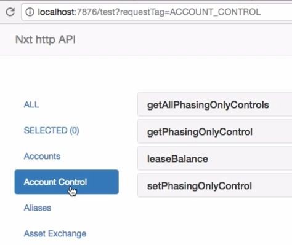The image size is (292, 245).
Task: Click the leaseBalance heading text
Action: pyautogui.click(x=177, y=159)
